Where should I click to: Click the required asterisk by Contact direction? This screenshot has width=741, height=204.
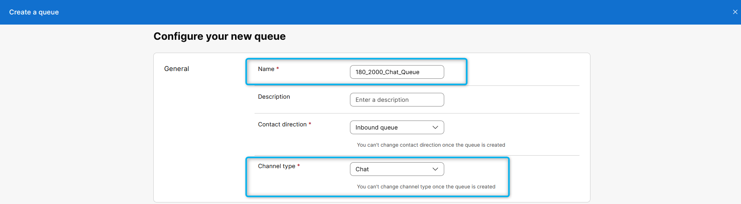(x=310, y=124)
